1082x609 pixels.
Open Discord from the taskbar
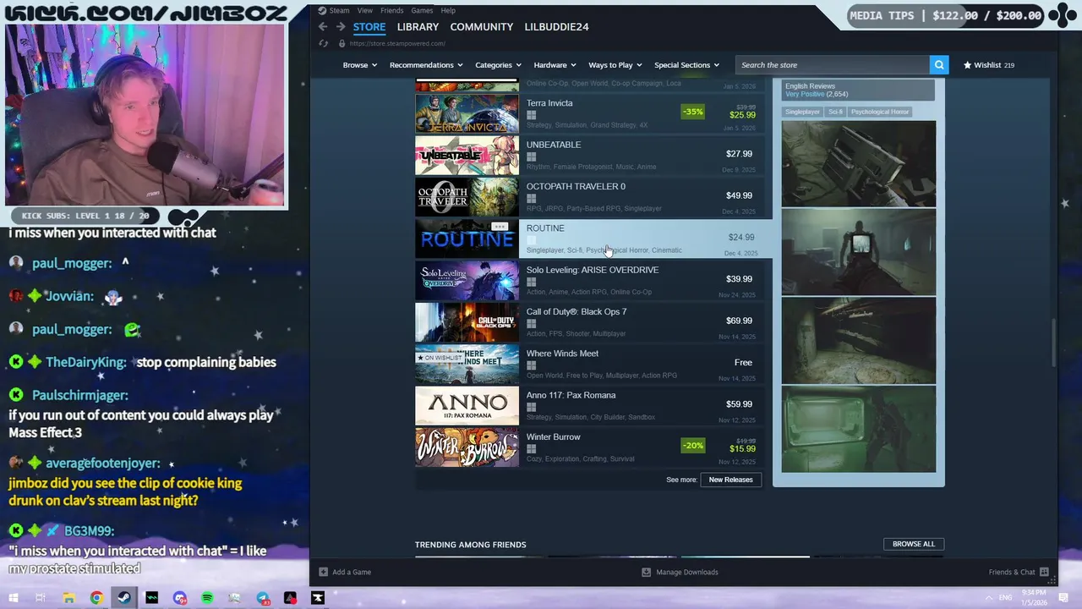click(x=179, y=598)
